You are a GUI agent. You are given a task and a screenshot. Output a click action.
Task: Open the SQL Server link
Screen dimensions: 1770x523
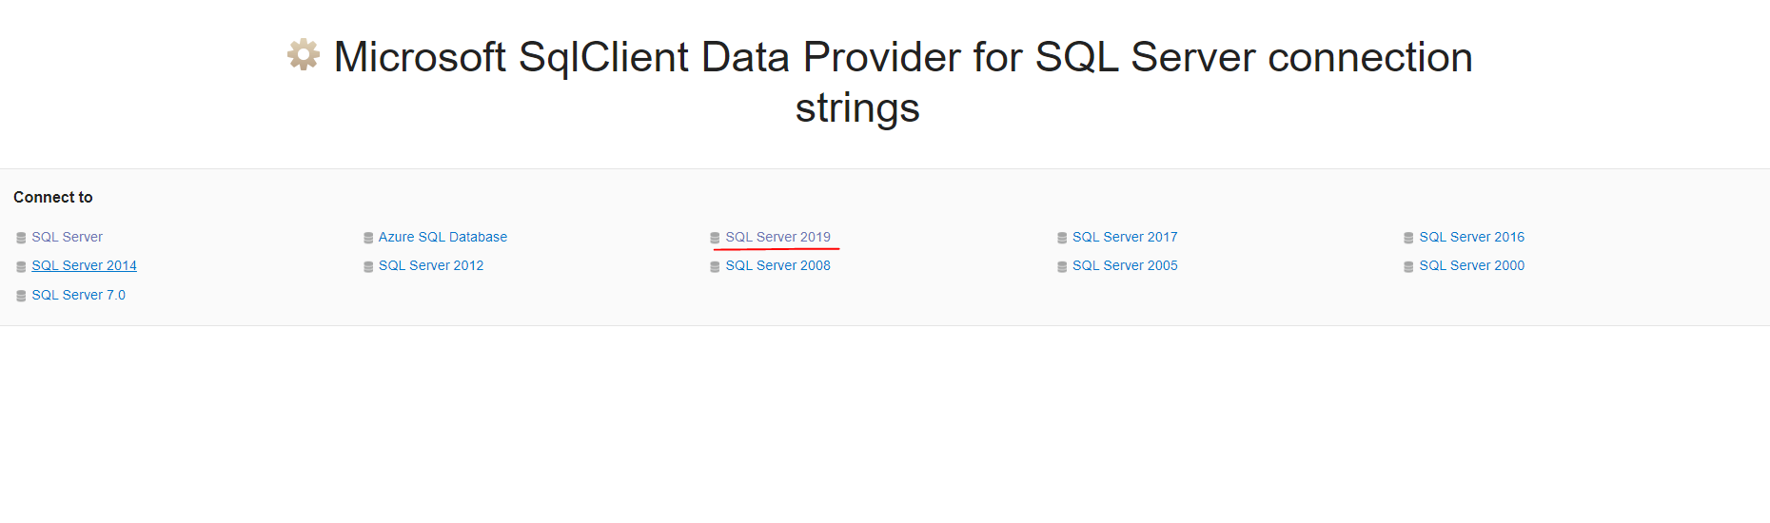point(67,237)
